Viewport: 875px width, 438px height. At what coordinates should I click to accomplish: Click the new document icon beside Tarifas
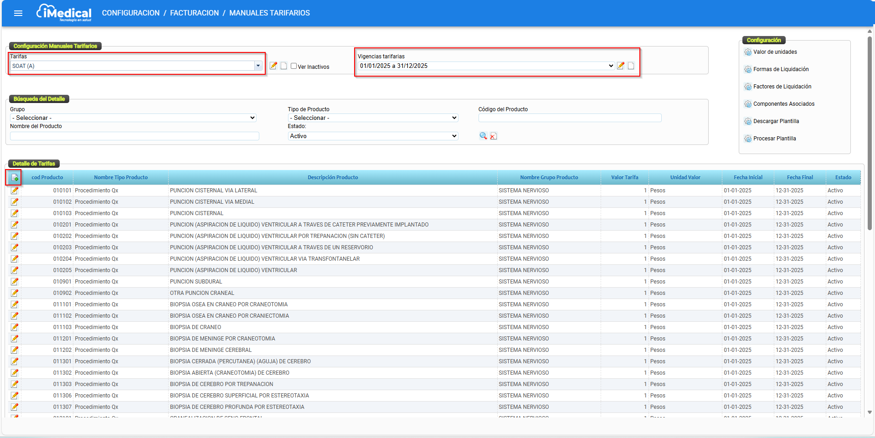click(283, 66)
